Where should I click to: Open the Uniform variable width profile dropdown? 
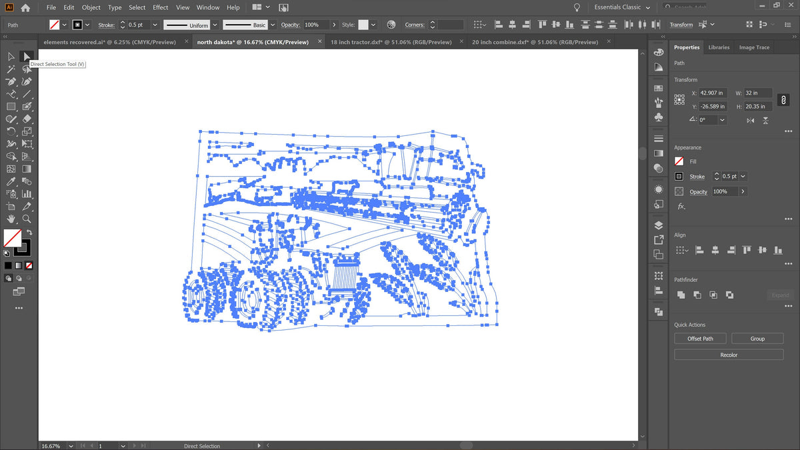coord(215,25)
